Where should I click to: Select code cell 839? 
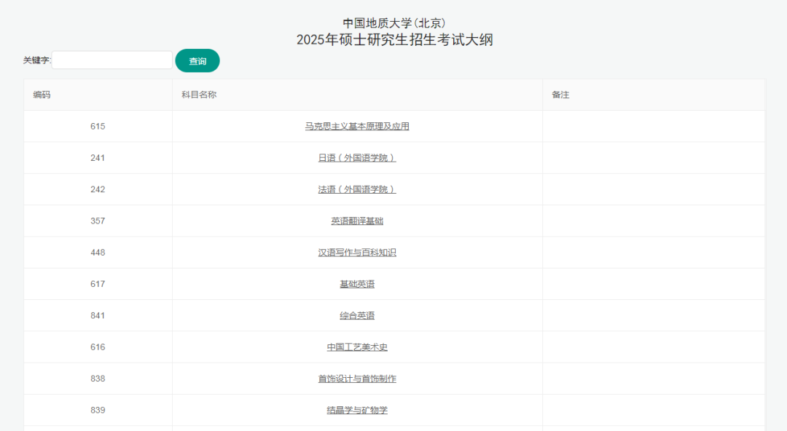tap(98, 411)
